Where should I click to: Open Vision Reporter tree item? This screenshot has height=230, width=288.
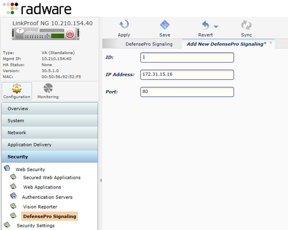(x=40, y=207)
